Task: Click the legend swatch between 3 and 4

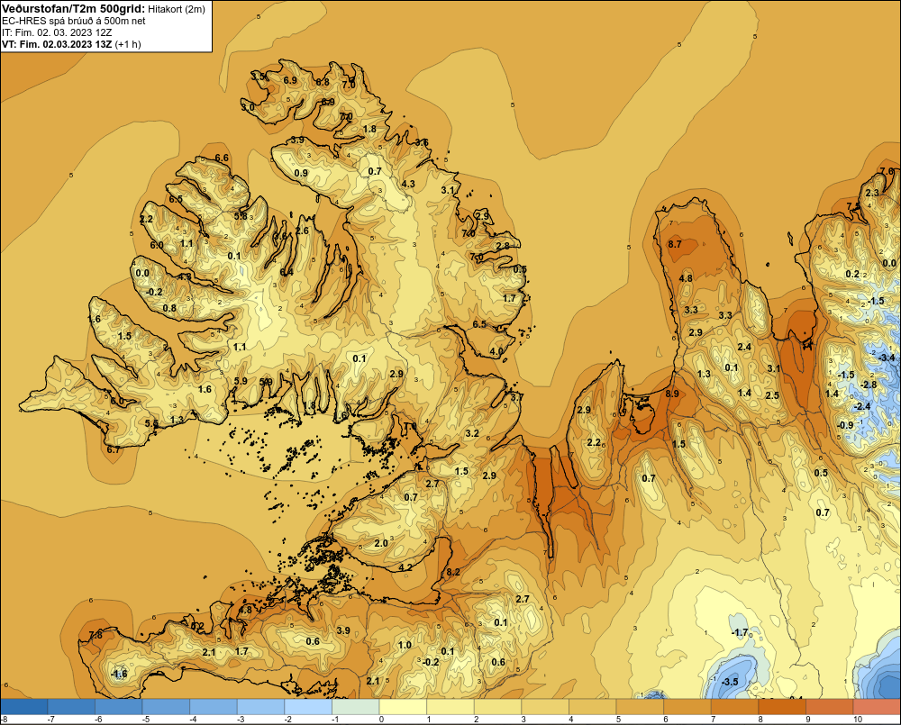Action: 545,706
